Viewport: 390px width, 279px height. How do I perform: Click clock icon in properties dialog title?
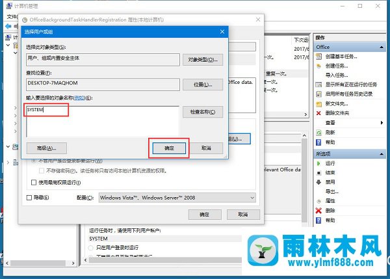(x=25, y=20)
